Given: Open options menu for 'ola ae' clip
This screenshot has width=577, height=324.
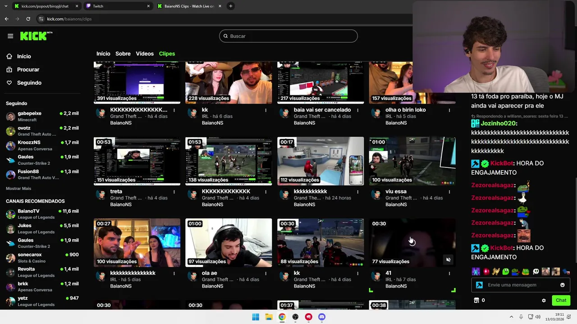Looking at the screenshot, I should pos(266,273).
